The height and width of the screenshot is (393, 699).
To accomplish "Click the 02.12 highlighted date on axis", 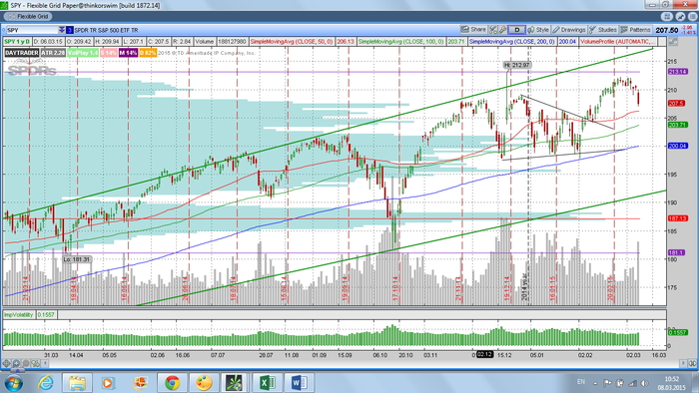I will [x=484, y=355].
